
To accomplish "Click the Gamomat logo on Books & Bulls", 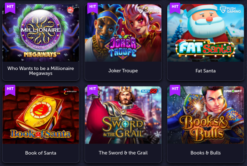I will point(233,91).
